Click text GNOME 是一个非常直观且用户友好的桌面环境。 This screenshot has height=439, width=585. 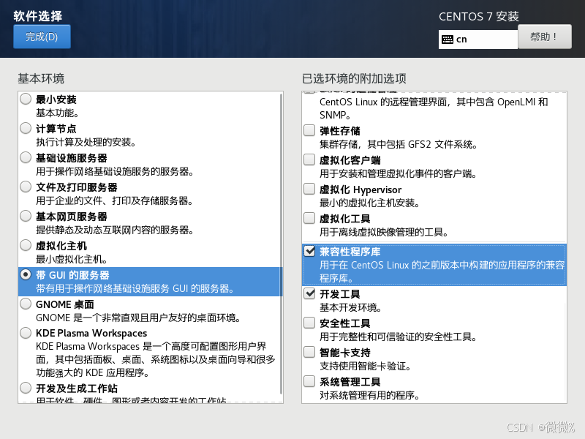[138, 318]
